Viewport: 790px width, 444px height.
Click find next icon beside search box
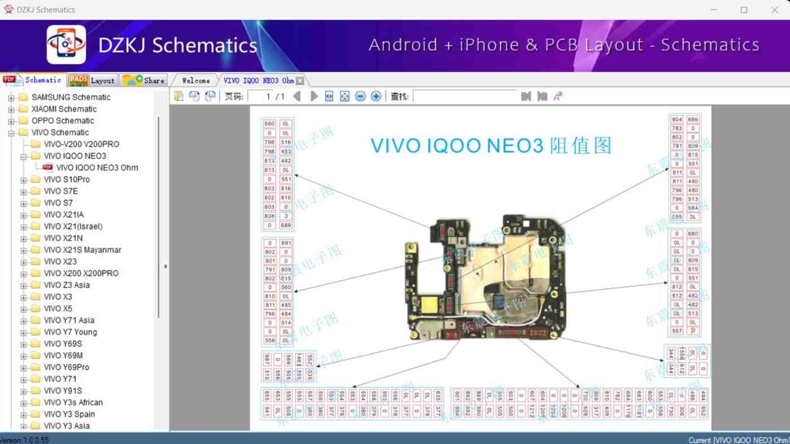pyautogui.click(x=542, y=96)
